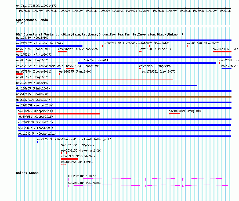The image size is (239, 201).
Task: Select the 7q22.1 cytogenetic band label
Action: coord(21,23)
